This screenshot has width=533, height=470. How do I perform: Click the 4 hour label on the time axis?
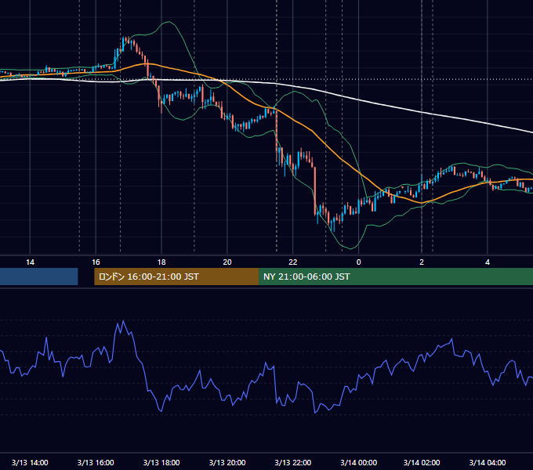click(488, 262)
